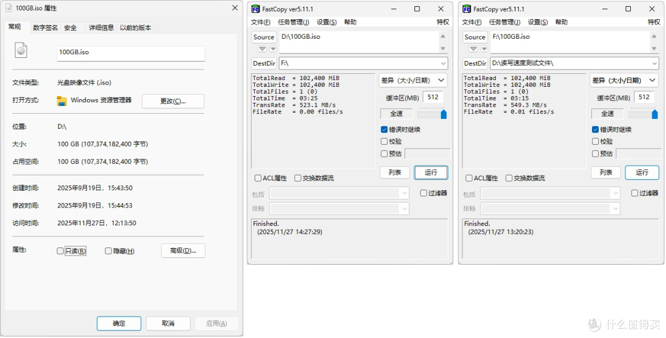
Task: Expand source history arrow in right FastCopy
Action: [473, 49]
